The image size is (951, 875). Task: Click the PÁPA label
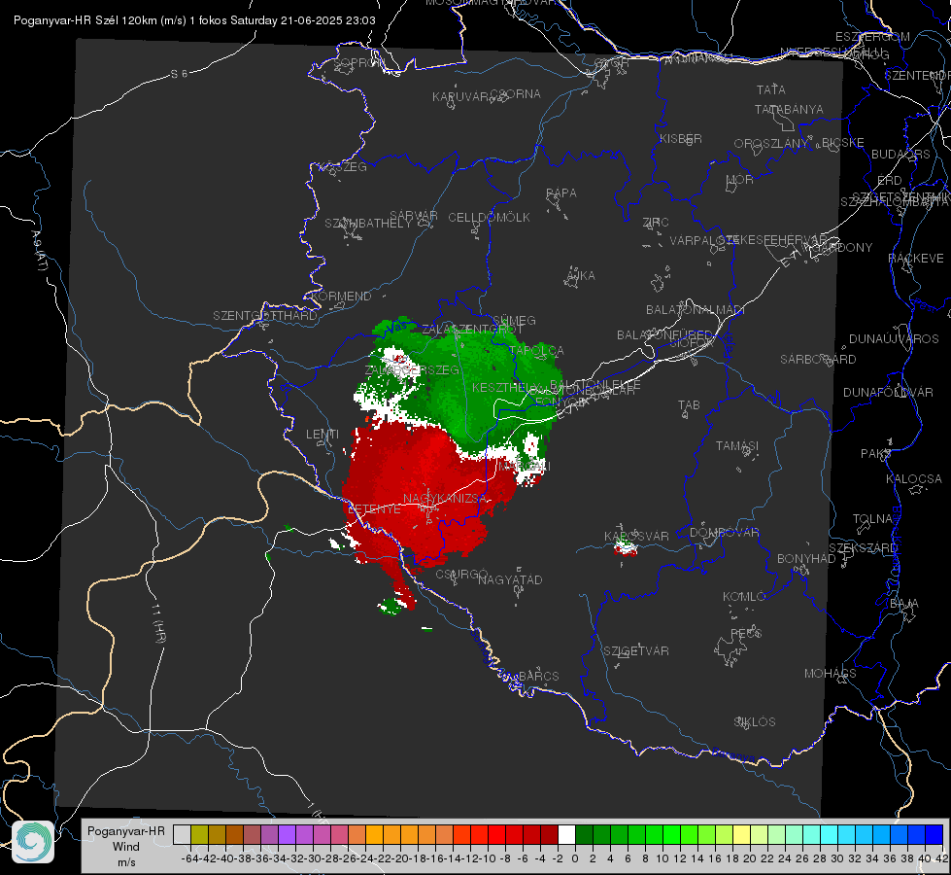tap(561, 193)
